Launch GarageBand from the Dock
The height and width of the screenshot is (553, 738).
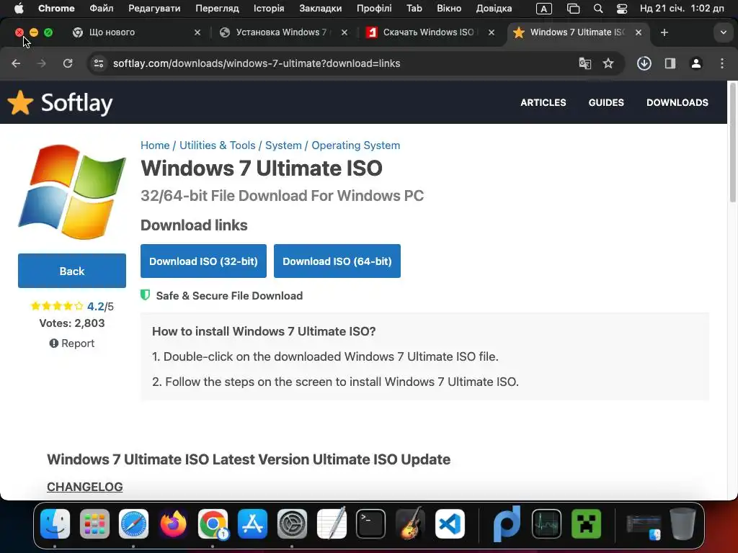[410, 524]
